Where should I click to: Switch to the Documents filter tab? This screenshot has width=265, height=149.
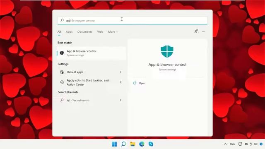pos(85,31)
